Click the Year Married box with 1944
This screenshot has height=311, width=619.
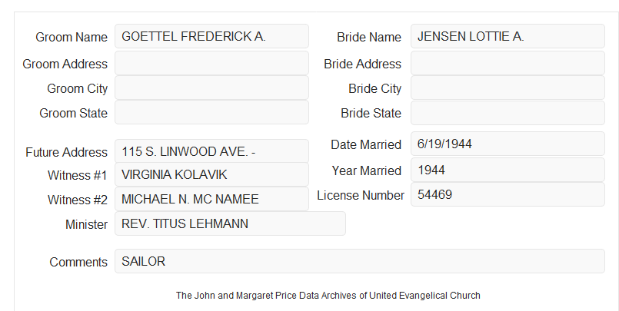pos(508,170)
